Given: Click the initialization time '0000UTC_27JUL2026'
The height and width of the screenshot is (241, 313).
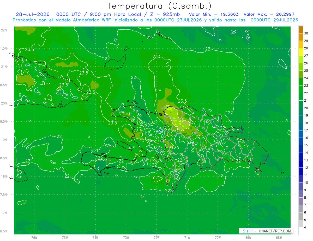Looking at the screenshot, I should [x=178, y=20].
